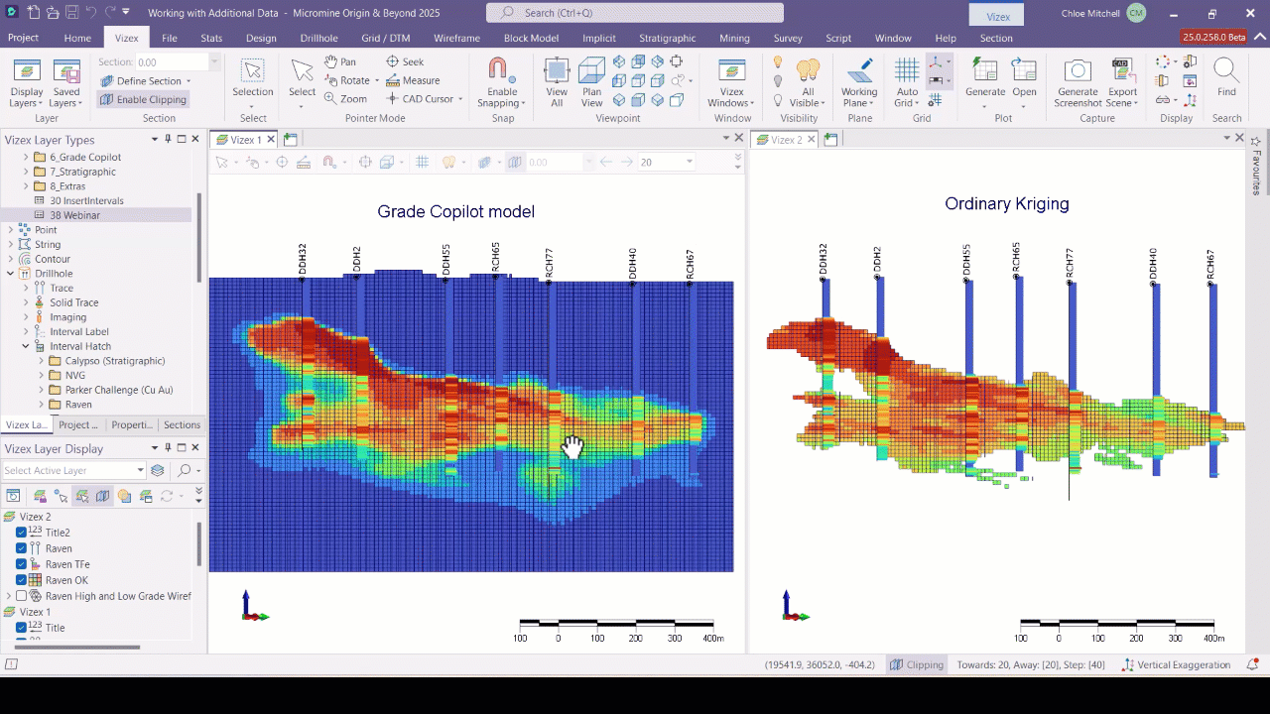Toggle Enable Clipping in Section group
Screen dimensions: 1270x714
tap(143, 99)
